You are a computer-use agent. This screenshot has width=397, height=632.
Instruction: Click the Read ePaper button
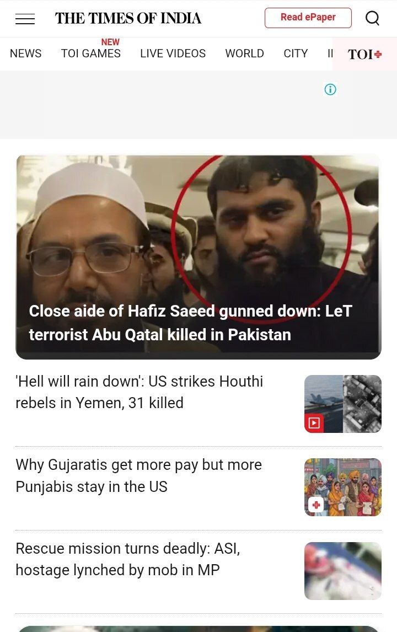(308, 18)
